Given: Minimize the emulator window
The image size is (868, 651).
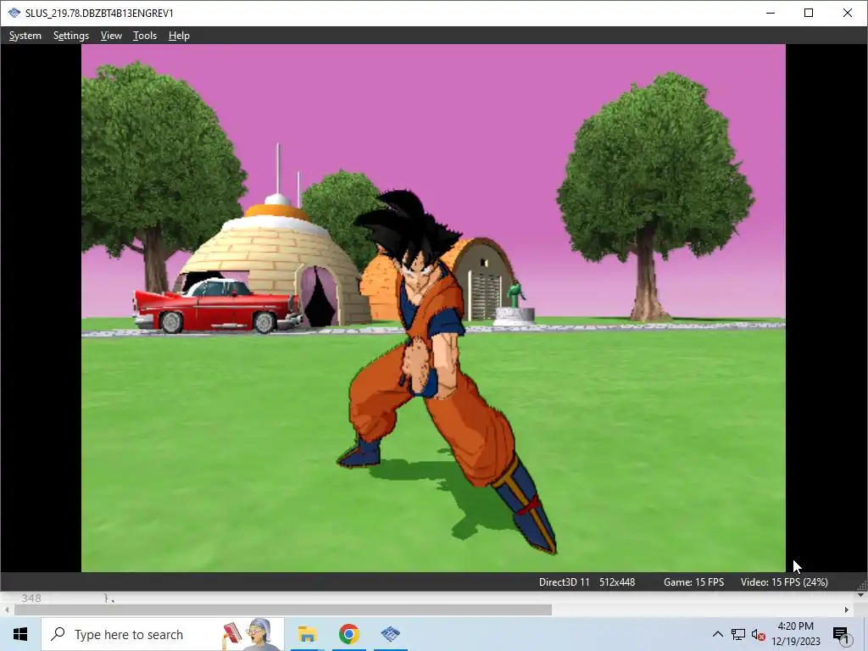Looking at the screenshot, I should 770,13.
